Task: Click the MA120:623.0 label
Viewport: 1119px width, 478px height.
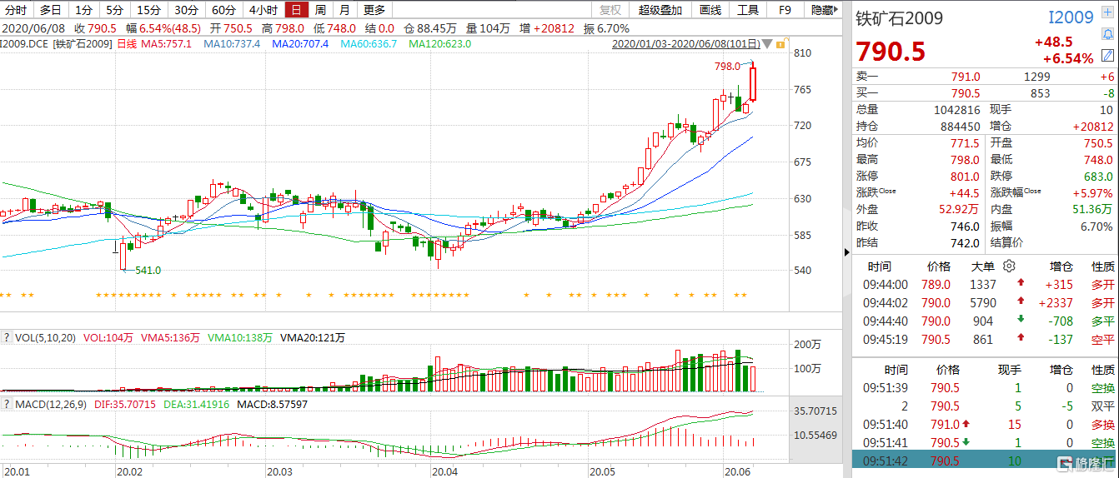Action: click(439, 44)
